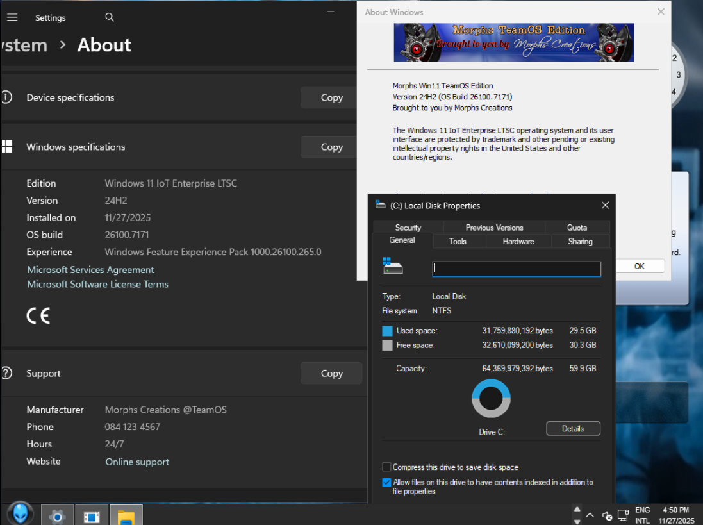Copy the Support information
Image resolution: width=703 pixels, height=525 pixels.
click(x=331, y=373)
